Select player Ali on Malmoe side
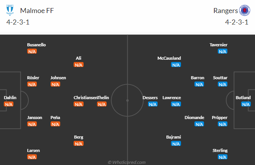 (79, 58)
